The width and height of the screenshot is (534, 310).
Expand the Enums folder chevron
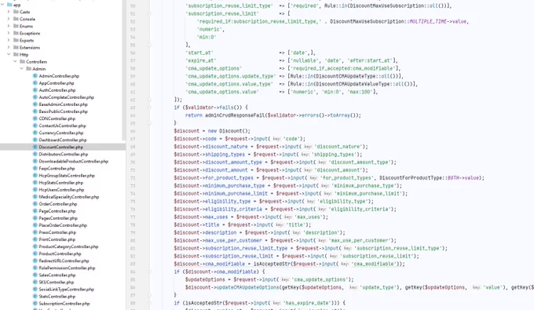(9, 26)
